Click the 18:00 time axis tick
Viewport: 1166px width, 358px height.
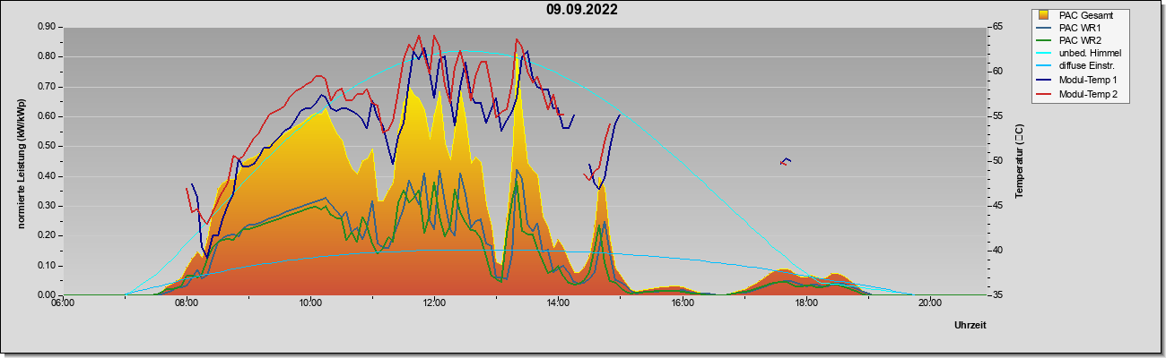click(x=805, y=303)
